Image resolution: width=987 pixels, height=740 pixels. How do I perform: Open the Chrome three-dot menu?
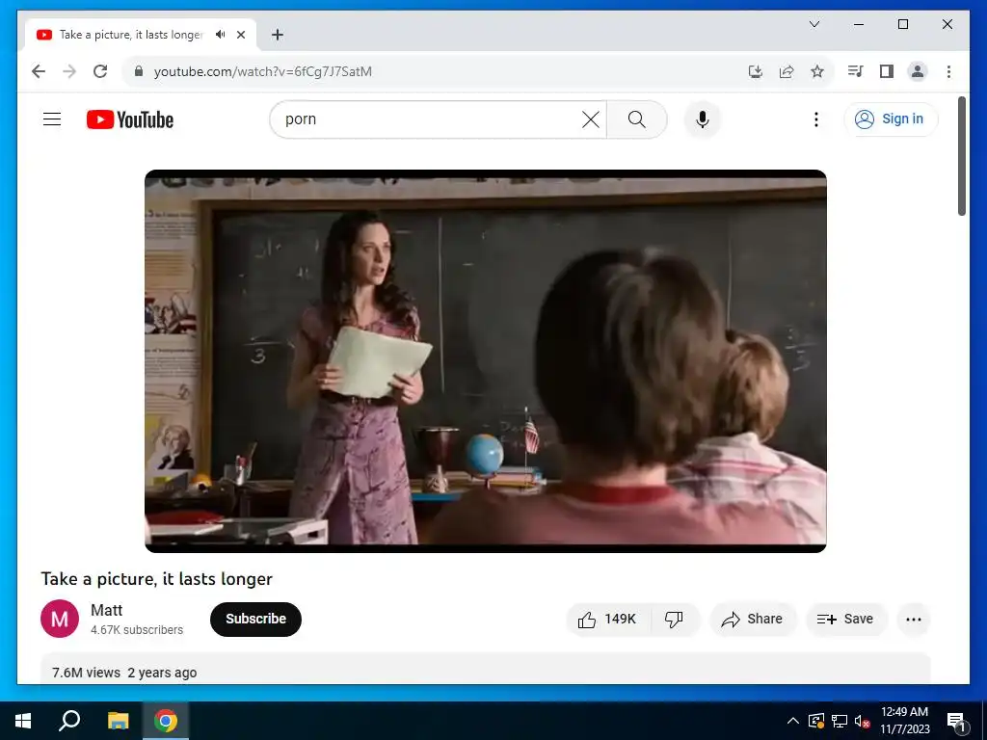point(948,71)
